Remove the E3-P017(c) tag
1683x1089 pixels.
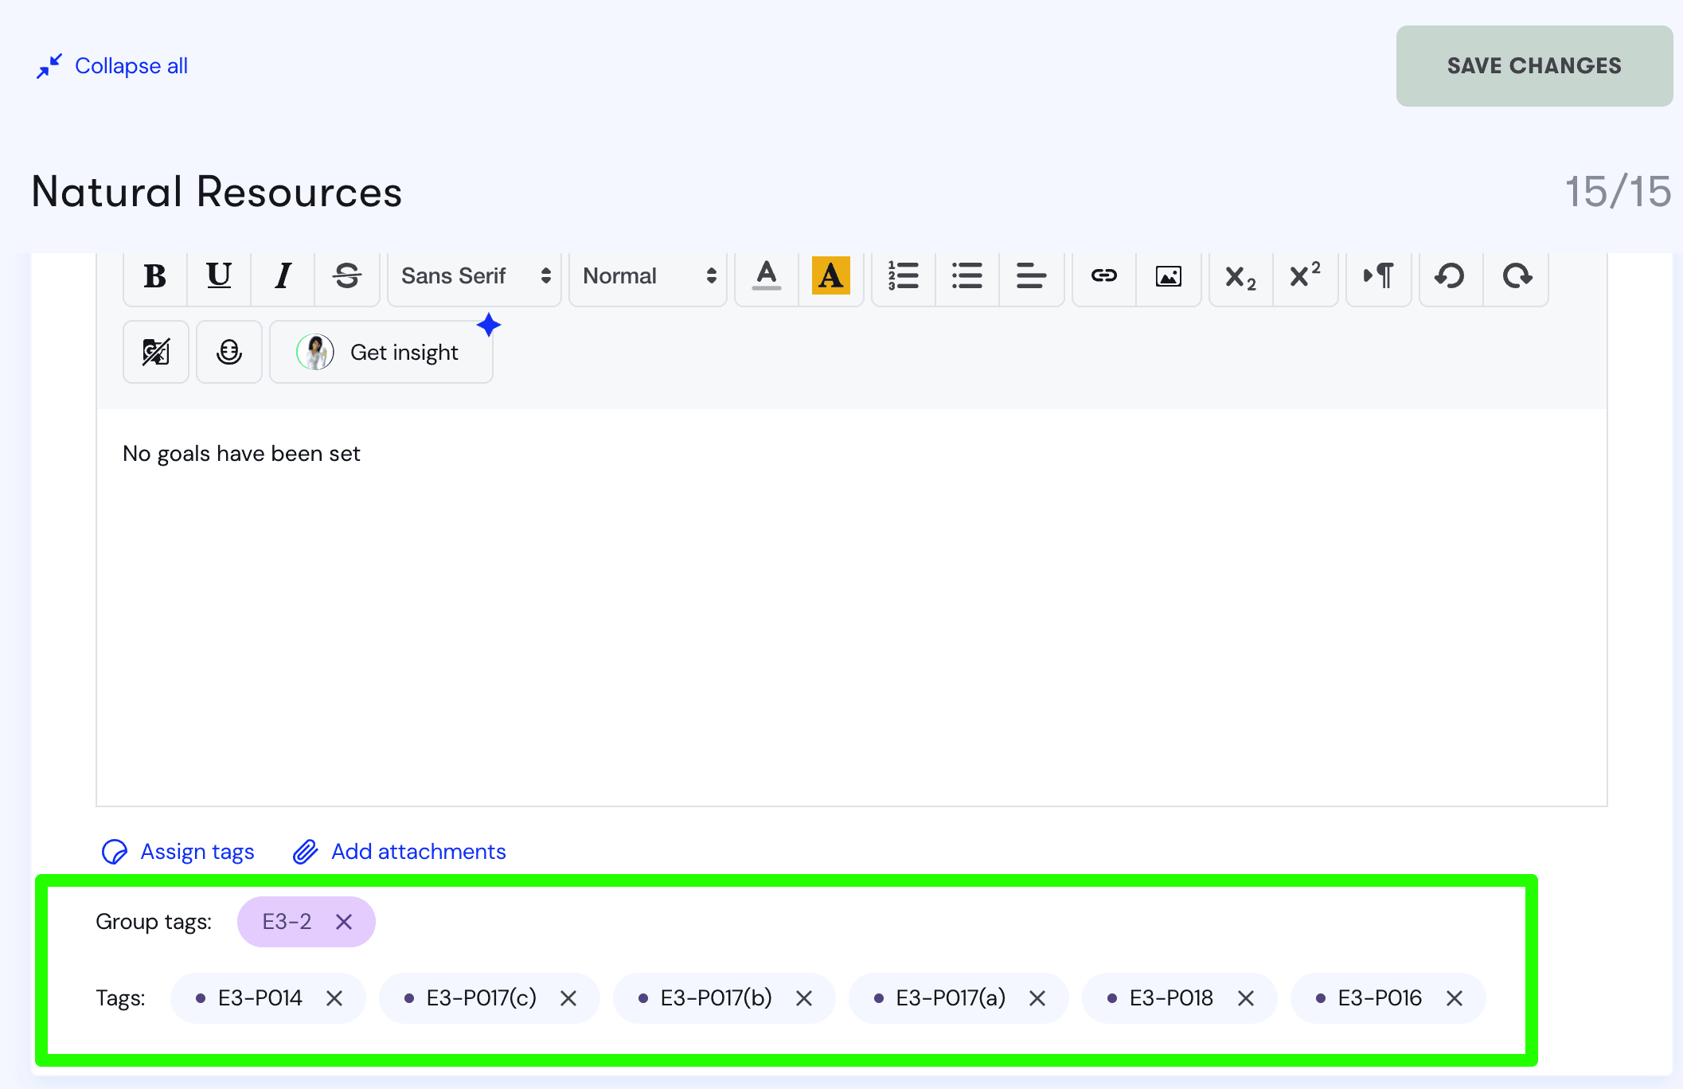point(568,998)
